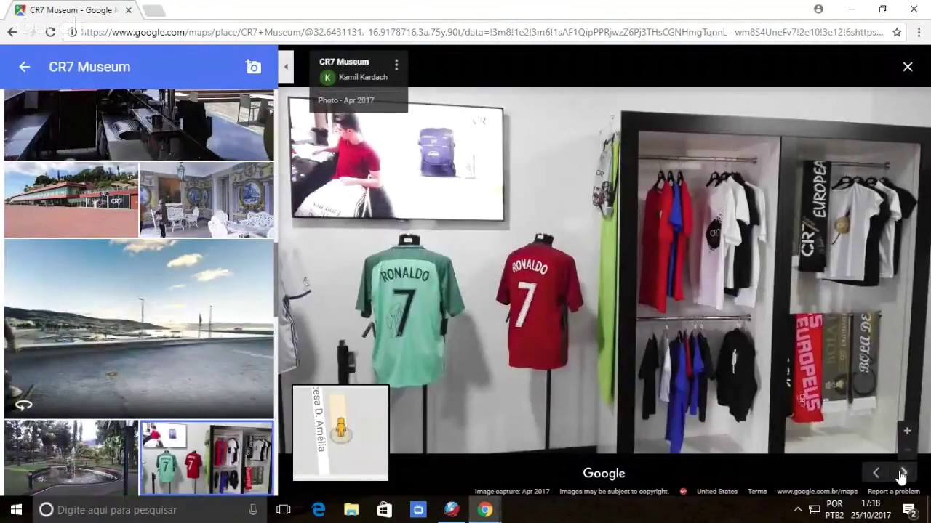
Task: Show the previous photo arrow
Action: pos(876,473)
